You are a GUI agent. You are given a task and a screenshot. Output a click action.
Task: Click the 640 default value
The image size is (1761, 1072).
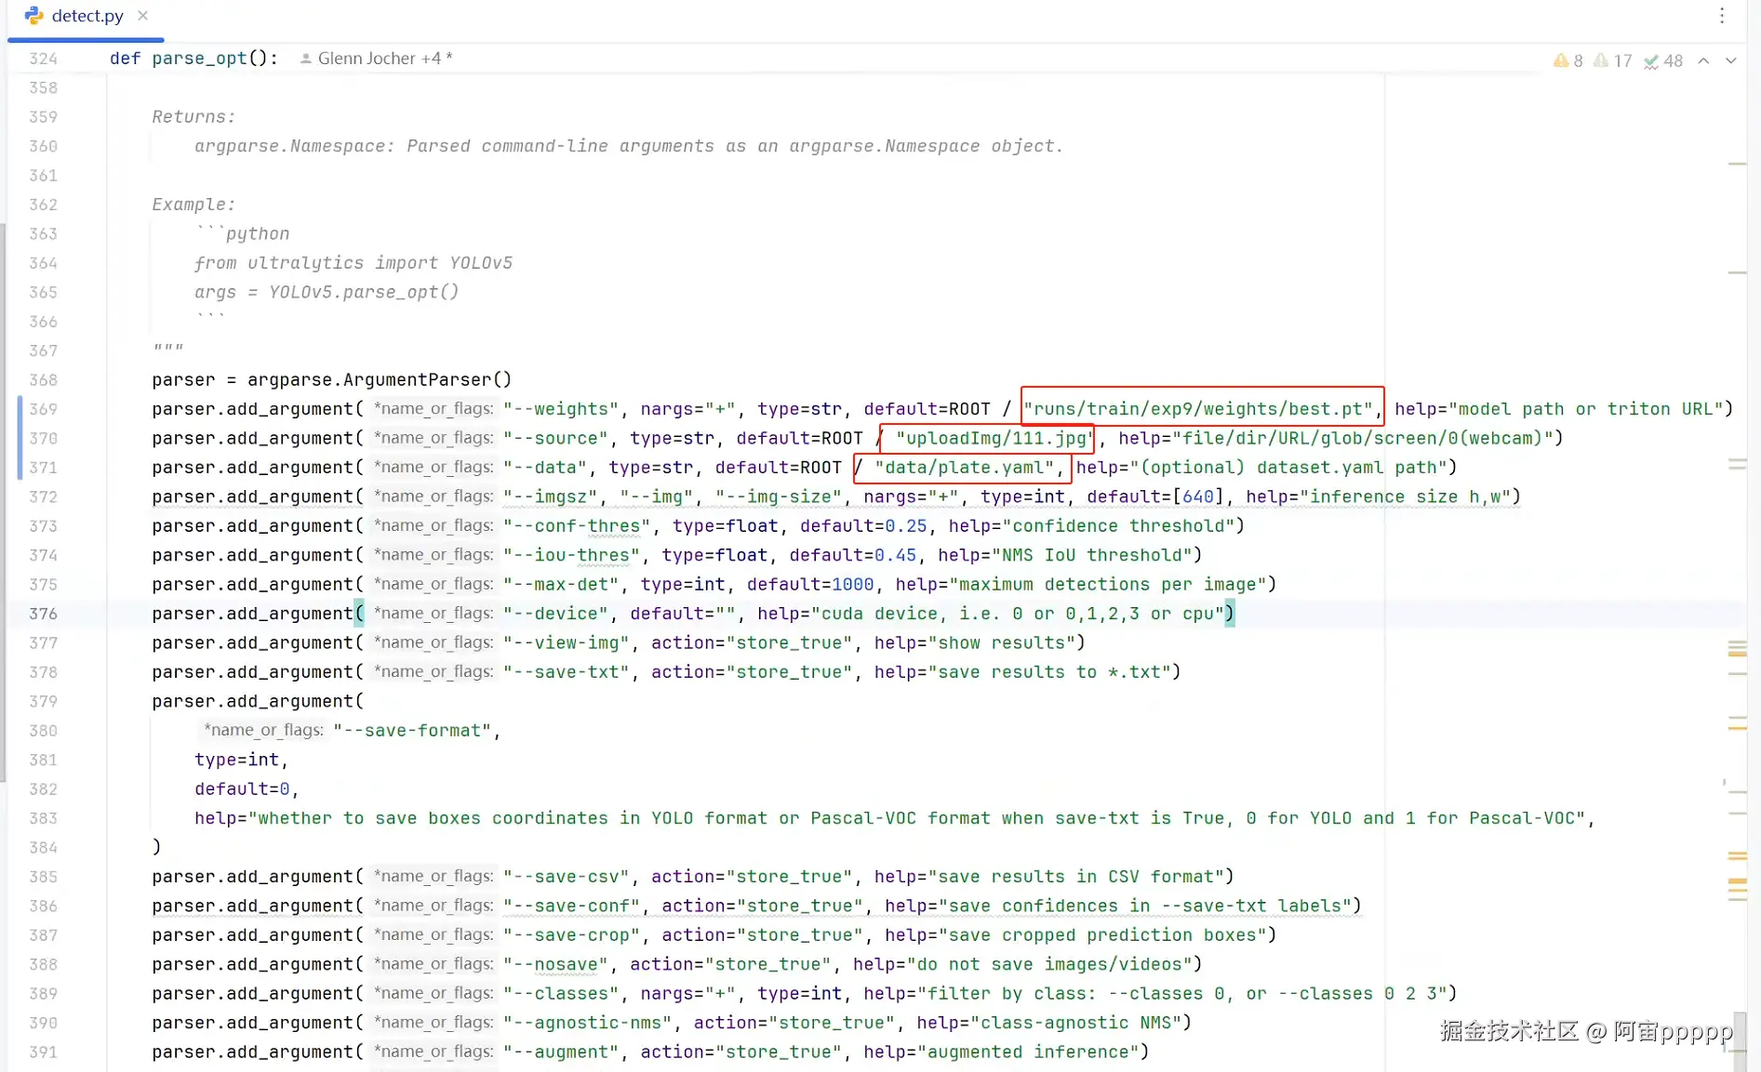1197,496
